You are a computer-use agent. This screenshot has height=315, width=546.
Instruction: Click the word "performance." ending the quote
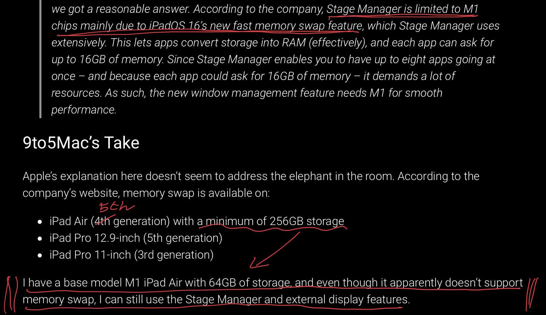(x=84, y=110)
